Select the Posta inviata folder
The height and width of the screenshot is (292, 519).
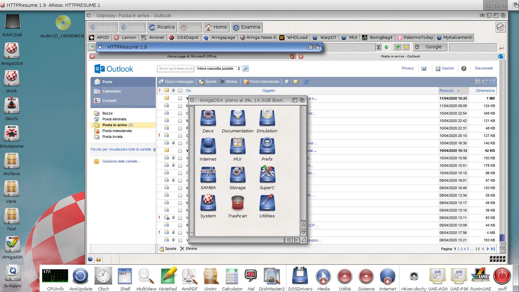(x=112, y=137)
